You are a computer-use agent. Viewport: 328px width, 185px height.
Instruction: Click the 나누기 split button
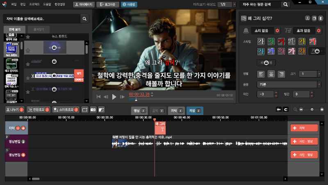pyautogui.click(x=15, y=110)
